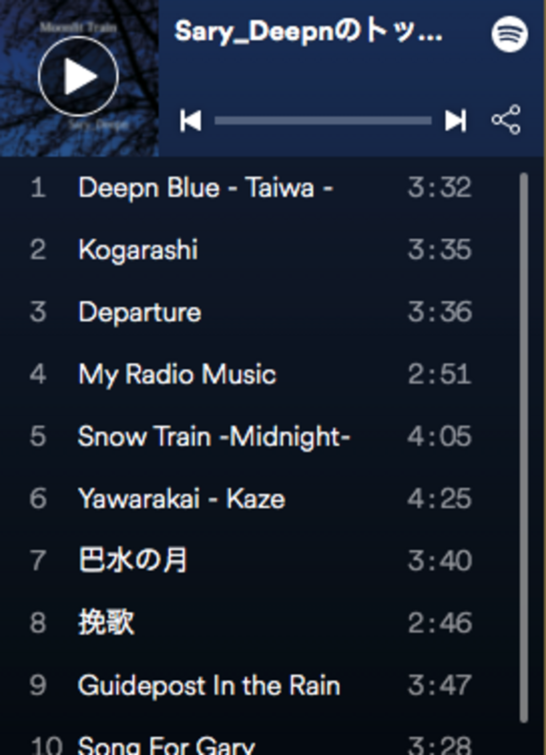
Task: Click the 3:32 duration of track one
Action: [440, 187]
